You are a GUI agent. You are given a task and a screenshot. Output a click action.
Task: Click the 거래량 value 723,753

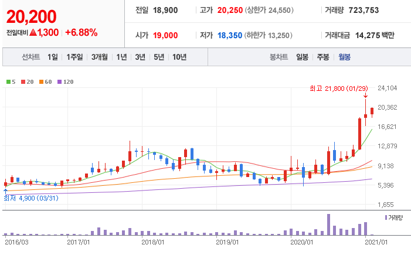tap(364, 10)
